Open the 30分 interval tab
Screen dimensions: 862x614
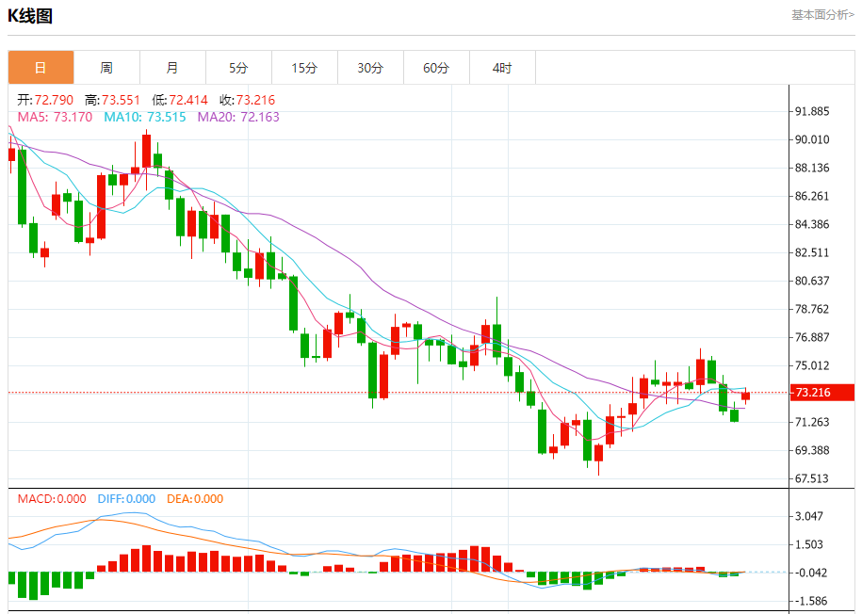pos(370,68)
